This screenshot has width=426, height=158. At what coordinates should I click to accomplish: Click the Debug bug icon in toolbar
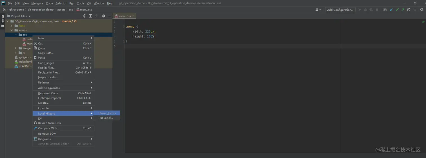point(365,10)
